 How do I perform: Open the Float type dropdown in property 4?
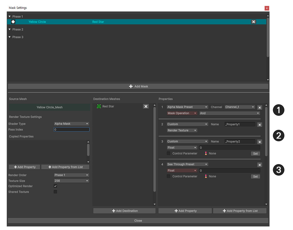pyautogui.click(x=182, y=170)
